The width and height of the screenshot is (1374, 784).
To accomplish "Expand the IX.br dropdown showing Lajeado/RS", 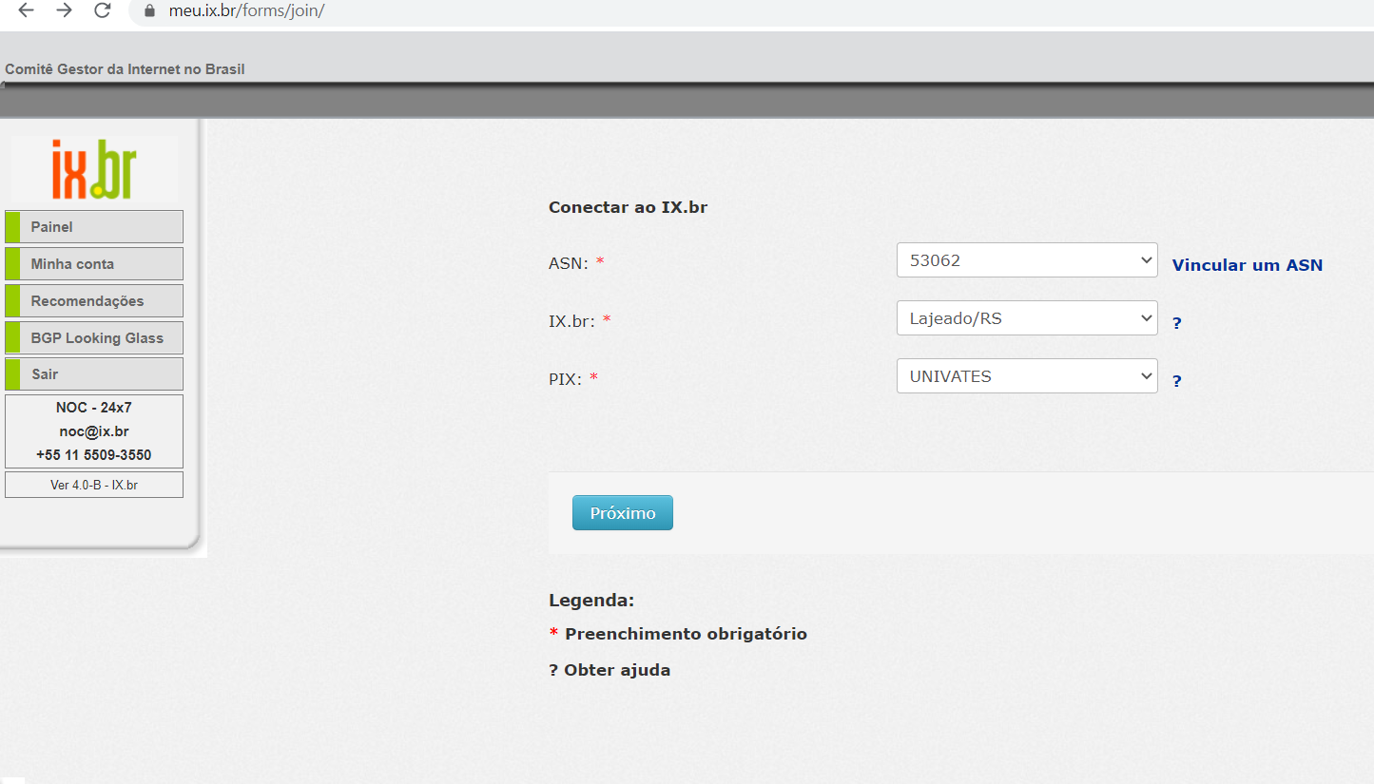I will 1027,318.
